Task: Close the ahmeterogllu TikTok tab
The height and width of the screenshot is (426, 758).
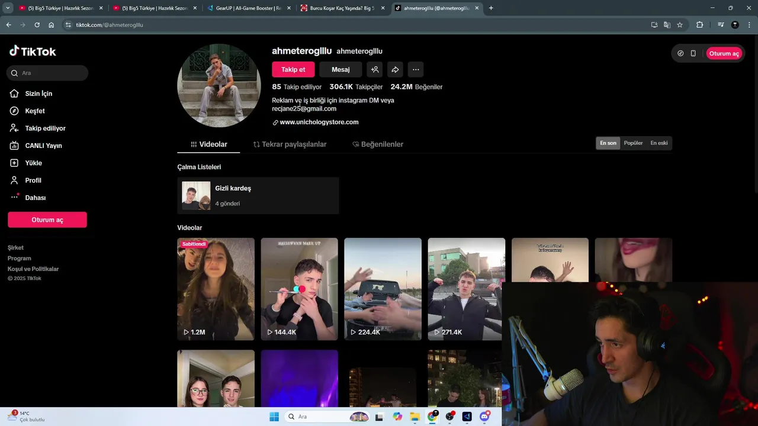Action: click(x=477, y=8)
